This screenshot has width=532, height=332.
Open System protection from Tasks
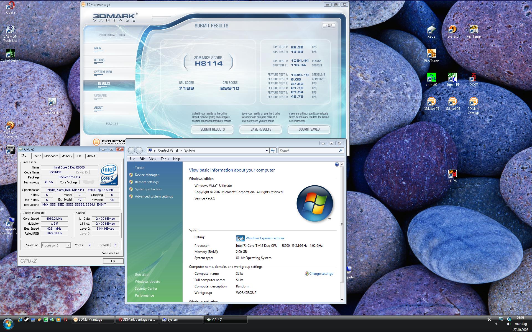coord(148,189)
